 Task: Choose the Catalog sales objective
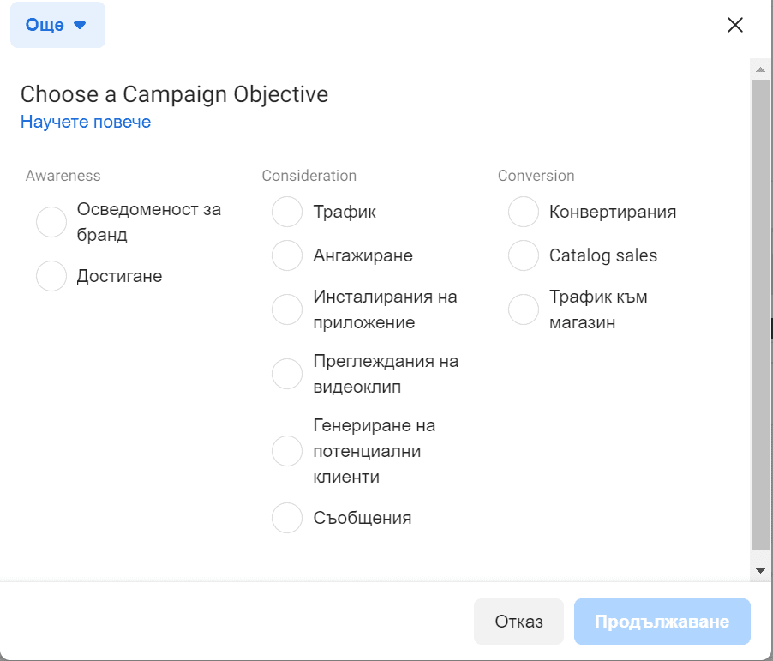pos(523,255)
